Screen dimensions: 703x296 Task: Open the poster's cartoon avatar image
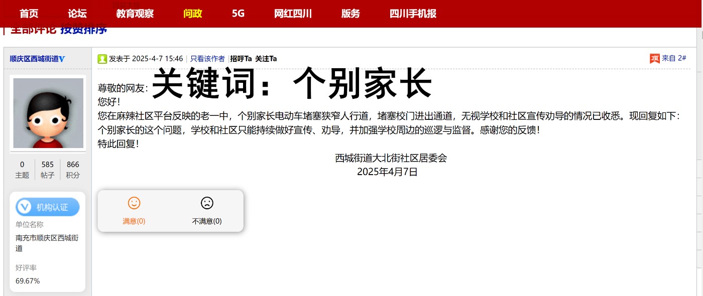click(48, 113)
